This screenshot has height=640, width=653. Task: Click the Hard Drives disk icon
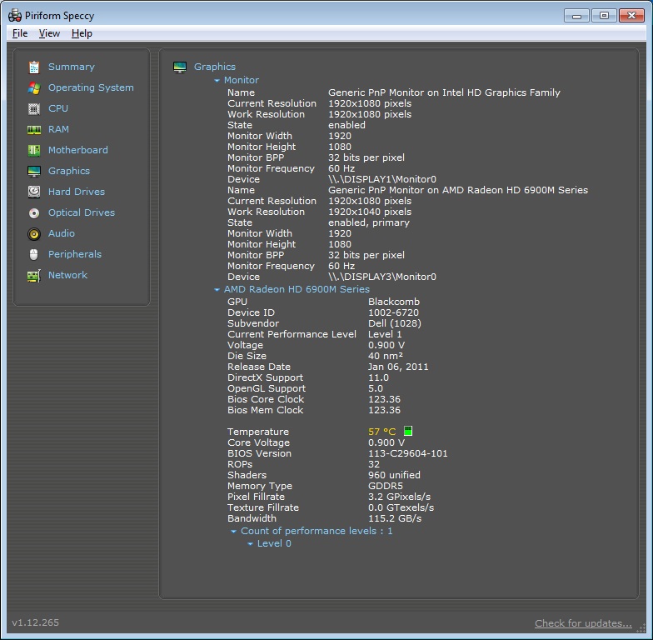tap(34, 192)
